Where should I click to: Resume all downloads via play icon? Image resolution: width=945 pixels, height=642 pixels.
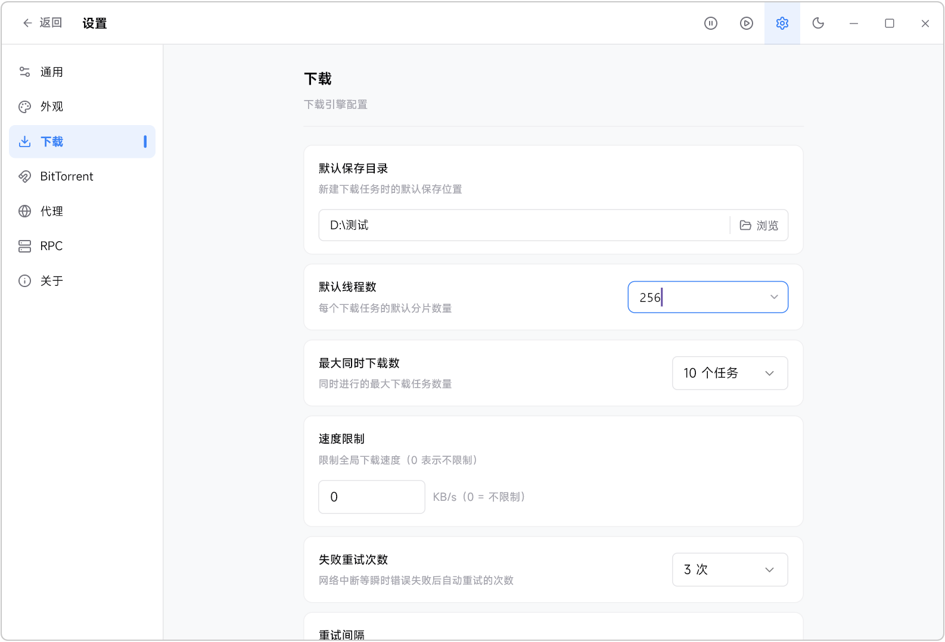point(747,23)
